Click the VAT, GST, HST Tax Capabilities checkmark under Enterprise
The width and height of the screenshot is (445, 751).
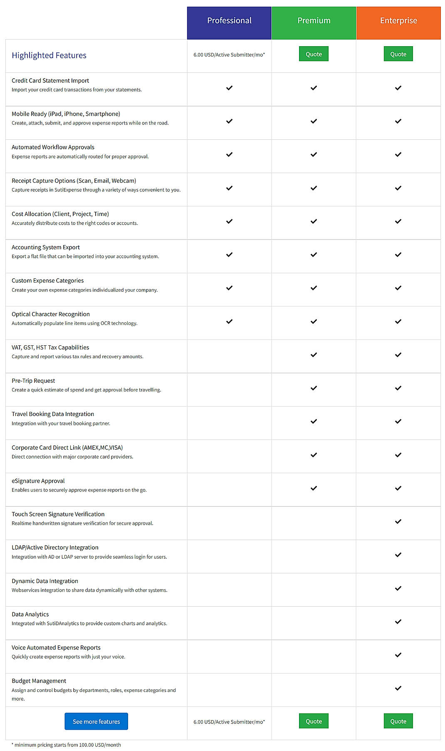pyautogui.click(x=398, y=355)
